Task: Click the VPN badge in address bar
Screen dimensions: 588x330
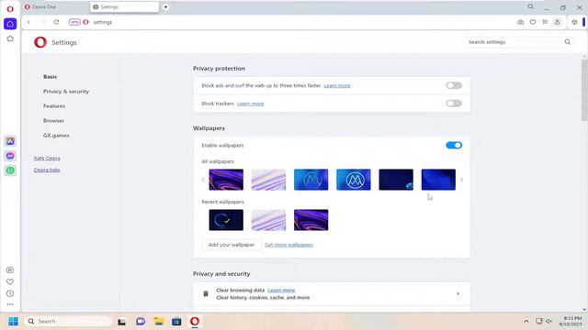Action: (74, 22)
